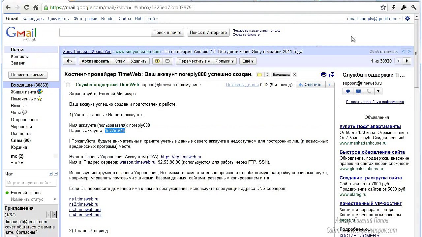422x237 pixels.
Task: Return to inbox with the back arrow button
Action: click(x=69, y=61)
